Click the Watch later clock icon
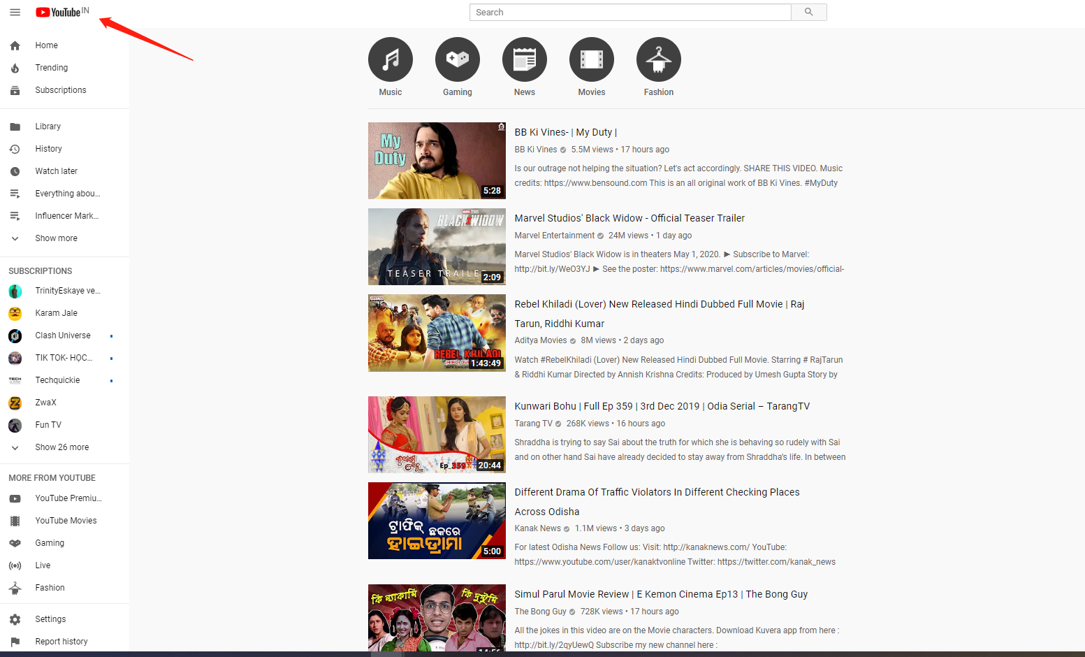The width and height of the screenshot is (1085, 657). point(15,171)
